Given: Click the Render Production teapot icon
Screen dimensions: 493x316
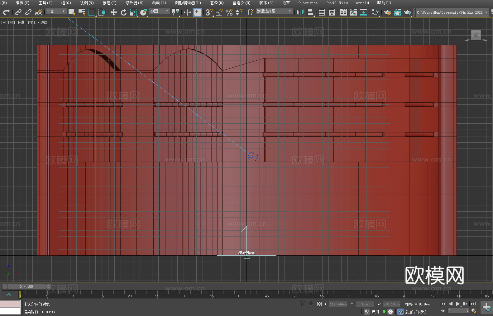Looking at the screenshot, I should coord(407,12).
